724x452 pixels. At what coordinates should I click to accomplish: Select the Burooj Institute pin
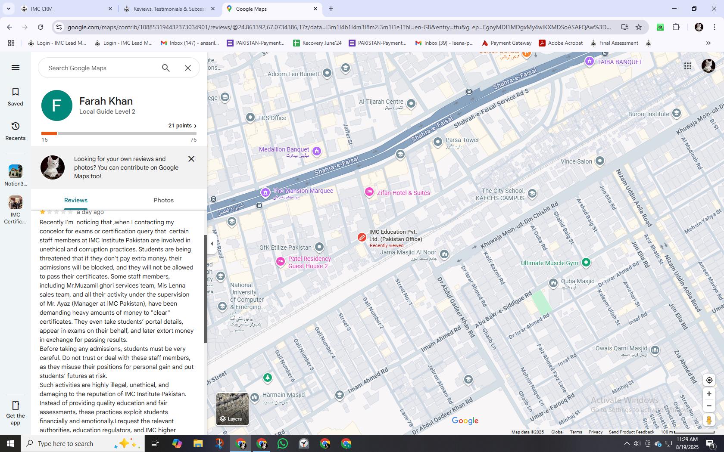[x=677, y=113]
